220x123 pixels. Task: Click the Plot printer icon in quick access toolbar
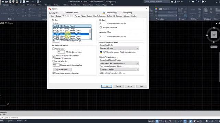[x=24, y=2]
